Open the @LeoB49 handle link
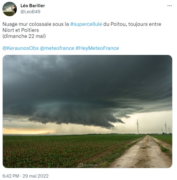 click(x=30, y=12)
